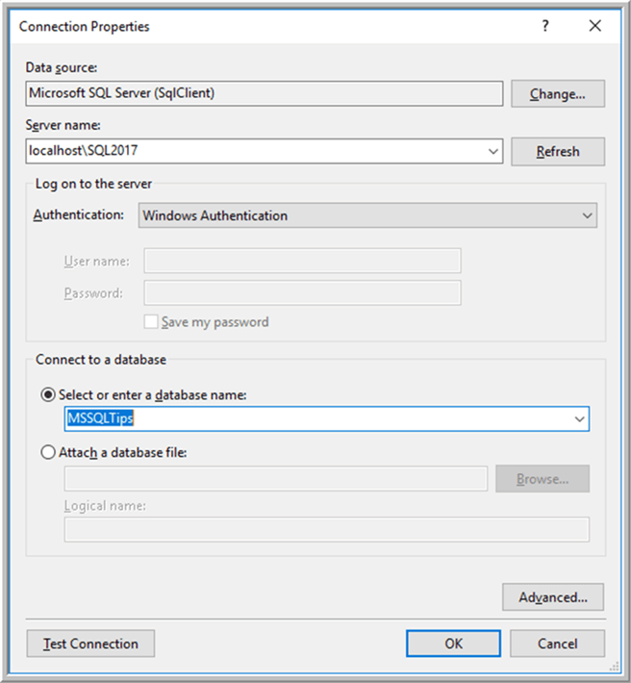Click the MSSQLTips database name field
This screenshot has height=683, width=631.
click(x=327, y=419)
